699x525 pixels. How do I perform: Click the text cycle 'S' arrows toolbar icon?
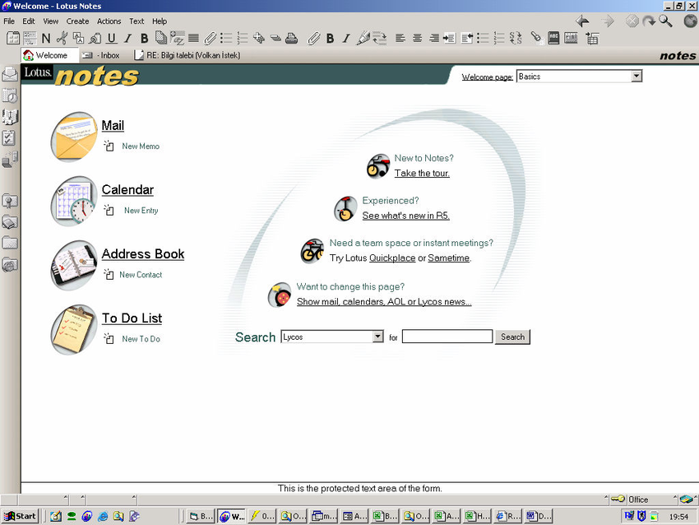coord(516,39)
